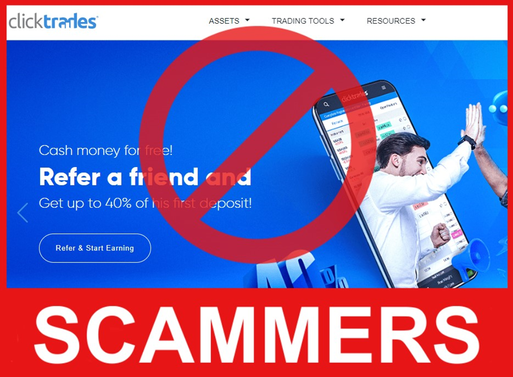Expand the ASSETS dropdown arrow
Screen dimensions: 513x377
pos(247,20)
